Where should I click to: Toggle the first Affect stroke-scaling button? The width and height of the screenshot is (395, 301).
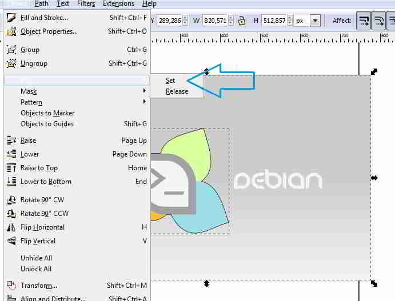(364, 21)
